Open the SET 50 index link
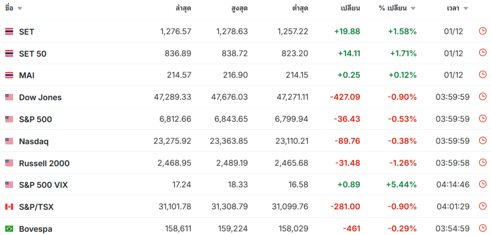The width and height of the screenshot is (491, 235). click(x=33, y=54)
